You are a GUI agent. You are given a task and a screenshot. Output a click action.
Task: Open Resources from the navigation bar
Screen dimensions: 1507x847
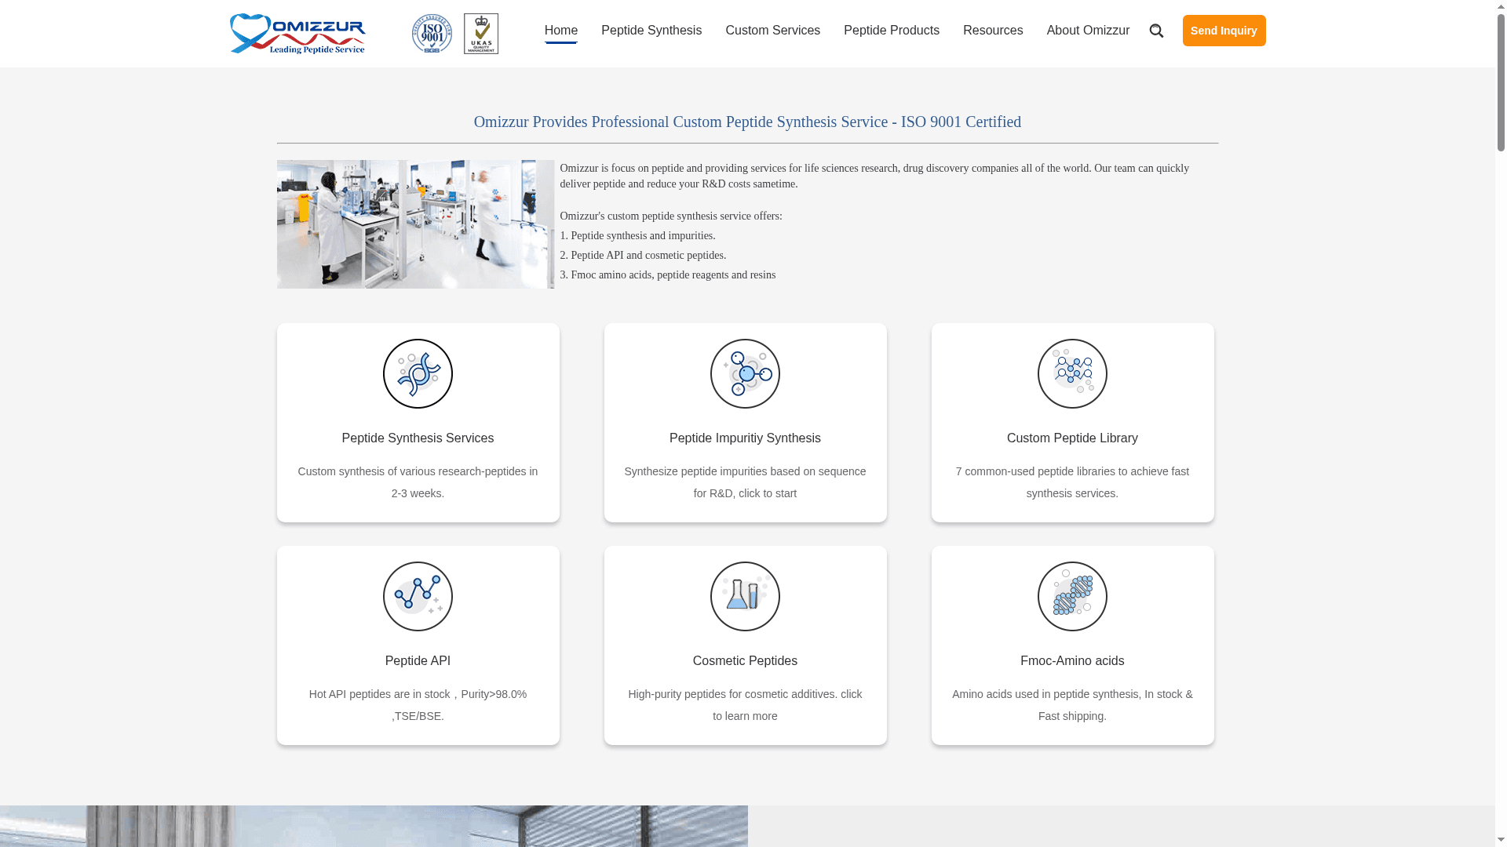coord(992,30)
